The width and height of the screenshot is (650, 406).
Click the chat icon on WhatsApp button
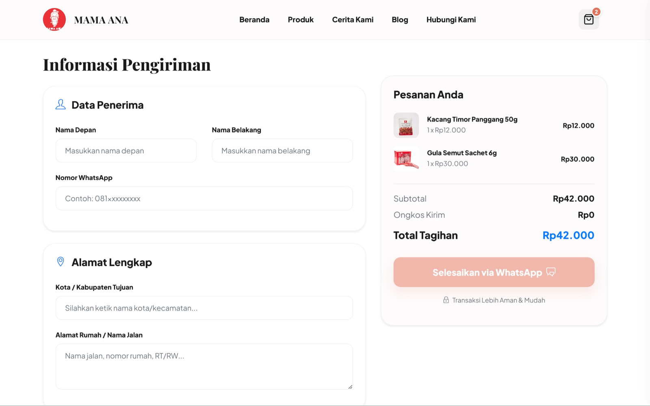point(551,272)
